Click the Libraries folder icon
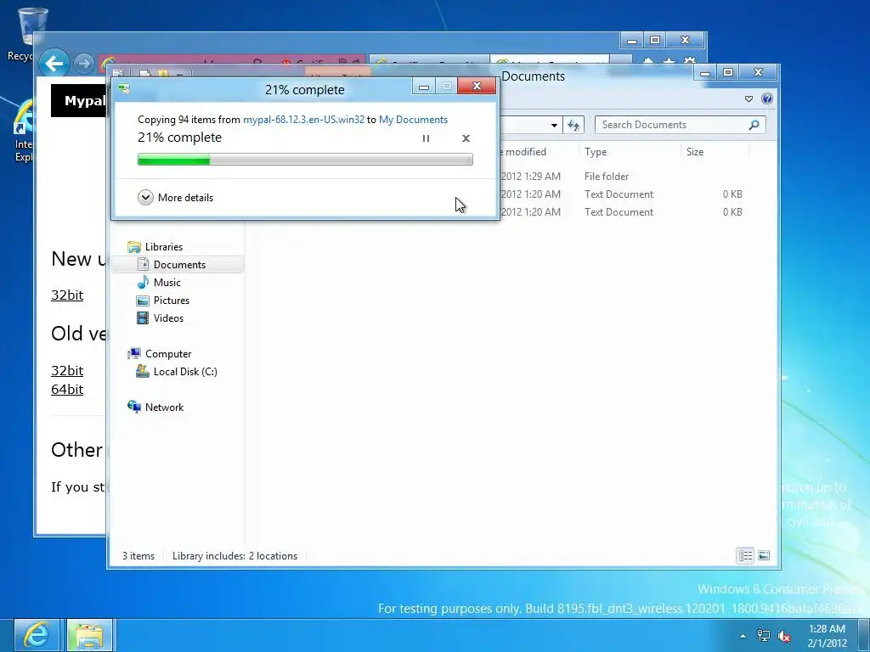 tap(133, 247)
